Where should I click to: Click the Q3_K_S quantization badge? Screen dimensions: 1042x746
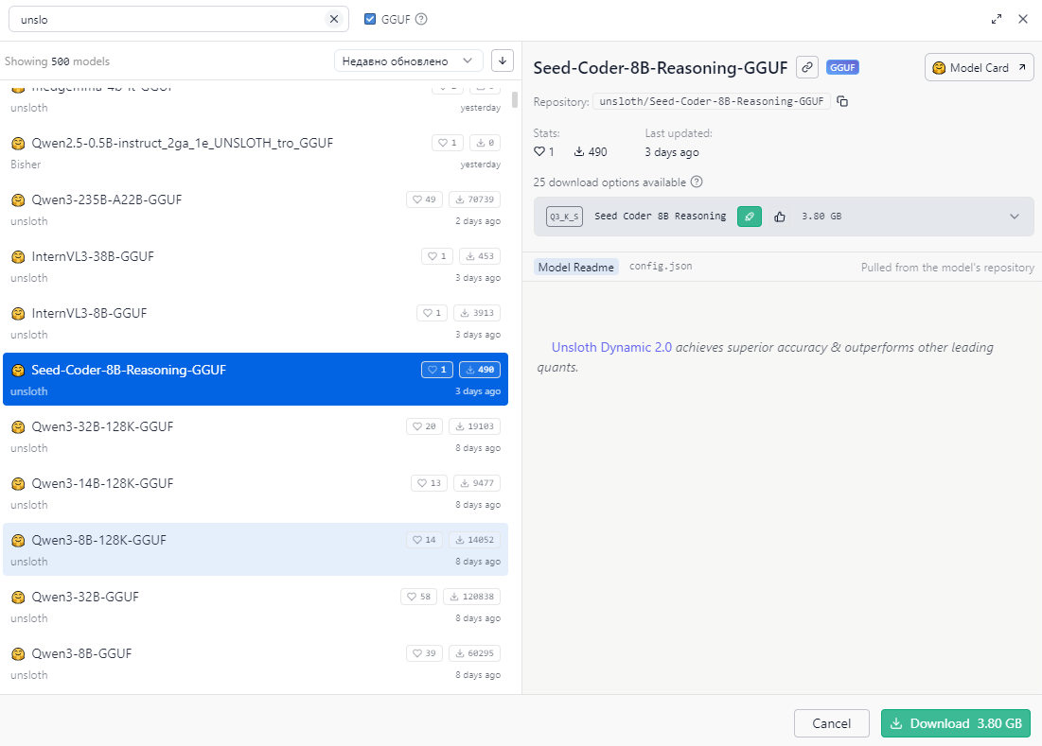click(x=564, y=217)
